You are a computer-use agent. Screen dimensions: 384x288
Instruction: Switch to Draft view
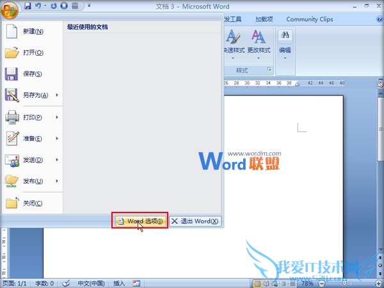point(292,284)
